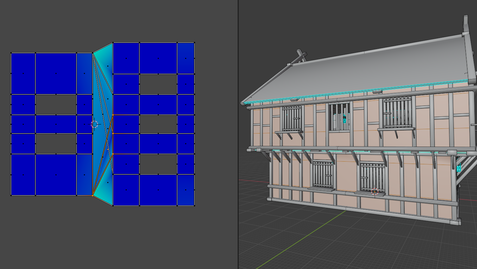
Task: Click the upper-floor left barred window
Action: [x=292, y=118]
